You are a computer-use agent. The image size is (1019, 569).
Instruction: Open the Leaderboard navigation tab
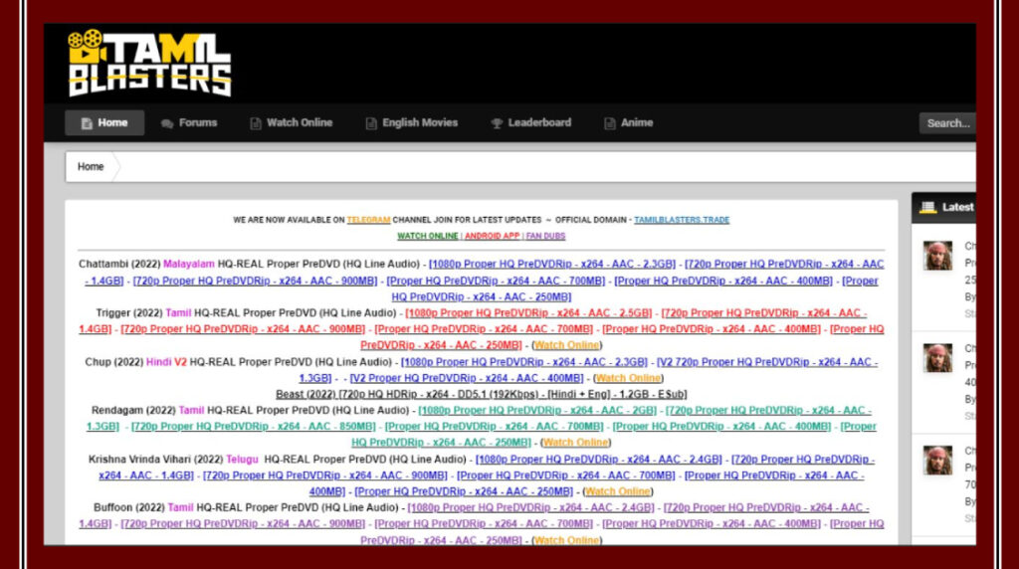click(x=531, y=122)
